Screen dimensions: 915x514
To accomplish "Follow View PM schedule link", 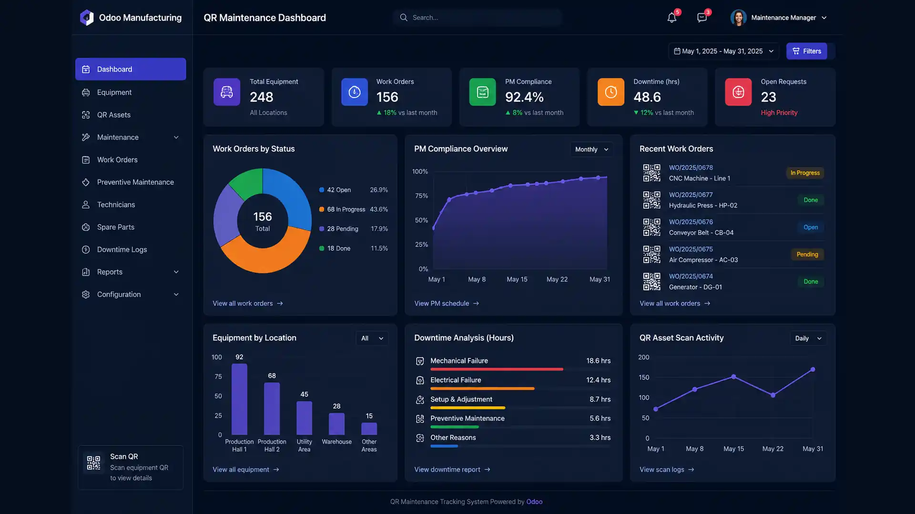I will (x=447, y=303).
